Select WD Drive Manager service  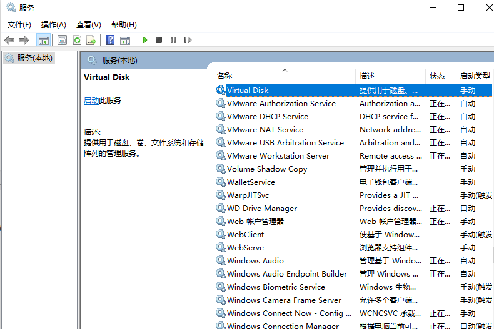353,209
